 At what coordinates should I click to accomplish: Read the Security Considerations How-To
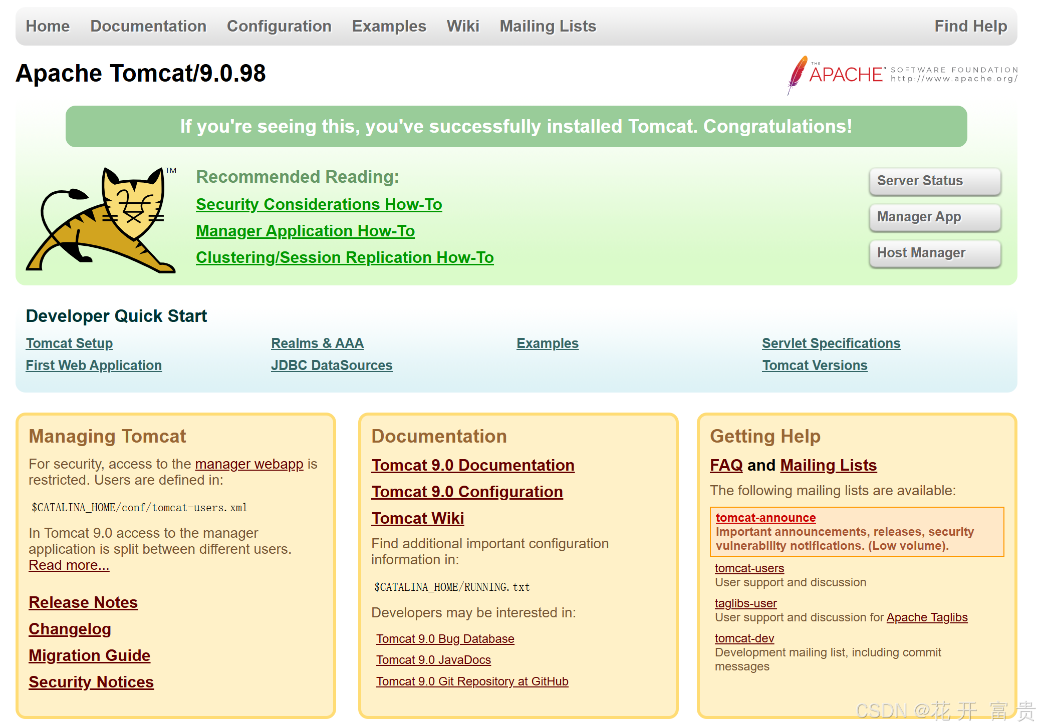[x=319, y=204]
